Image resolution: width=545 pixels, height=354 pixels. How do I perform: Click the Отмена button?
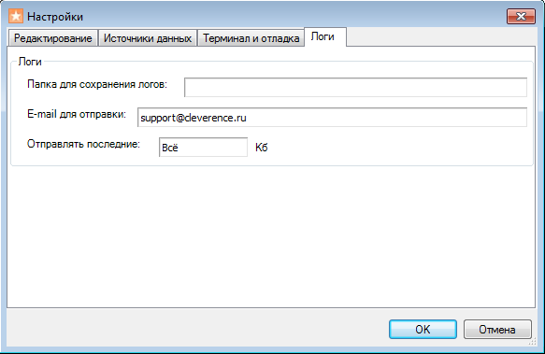pyautogui.click(x=497, y=329)
